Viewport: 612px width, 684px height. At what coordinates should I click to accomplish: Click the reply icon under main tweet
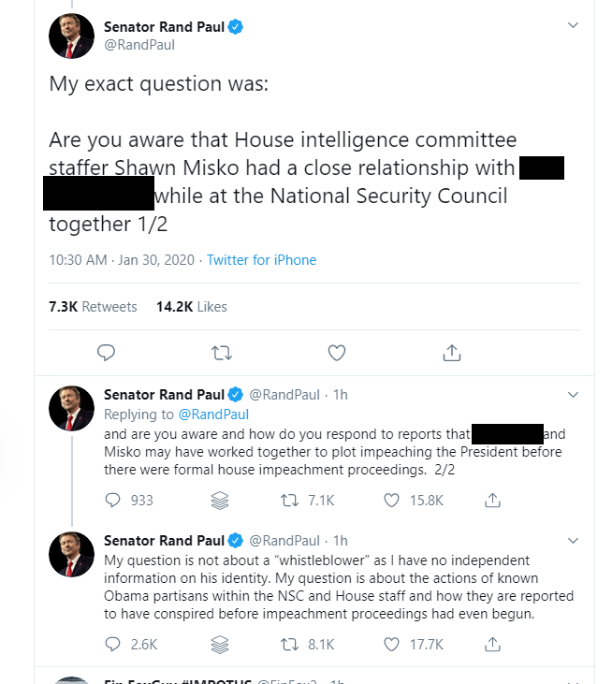106,353
